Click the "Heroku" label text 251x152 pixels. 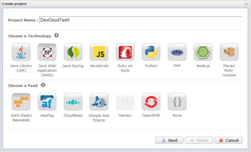(x=125, y=115)
